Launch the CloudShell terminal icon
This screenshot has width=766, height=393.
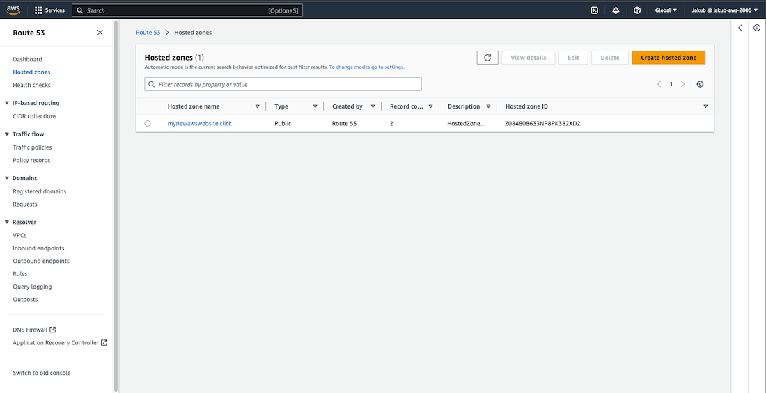594,10
